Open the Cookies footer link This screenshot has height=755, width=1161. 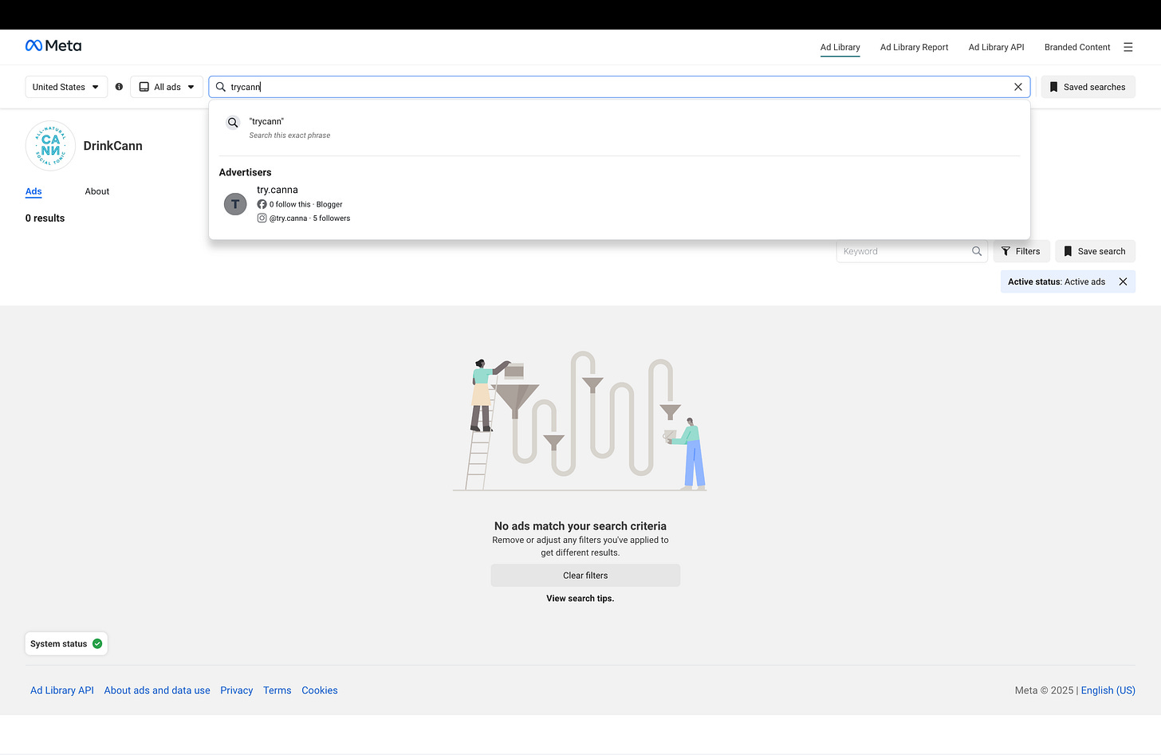[320, 690]
